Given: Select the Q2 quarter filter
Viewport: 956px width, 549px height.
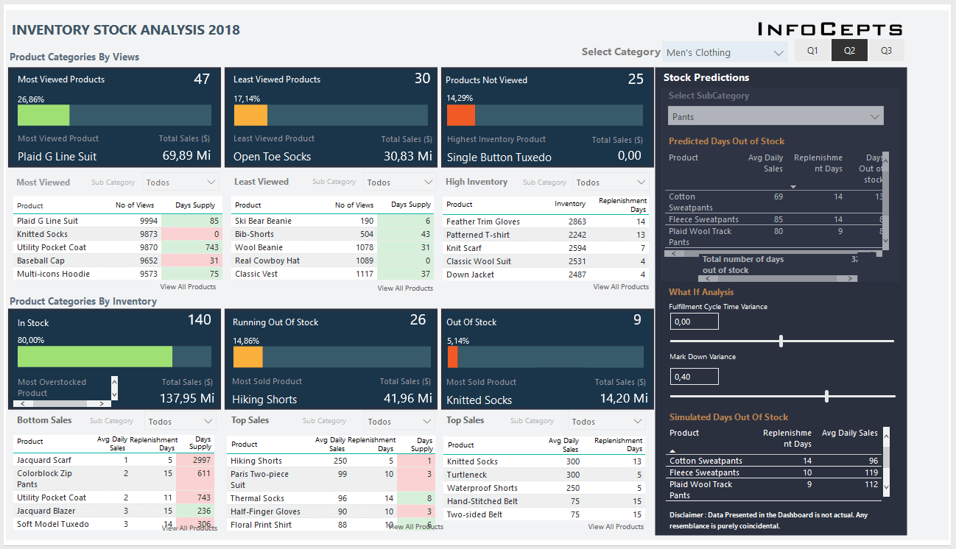Looking at the screenshot, I should (x=849, y=50).
